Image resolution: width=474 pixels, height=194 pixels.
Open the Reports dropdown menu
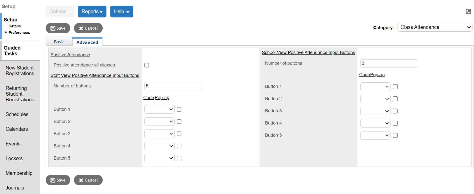pos(92,11)
